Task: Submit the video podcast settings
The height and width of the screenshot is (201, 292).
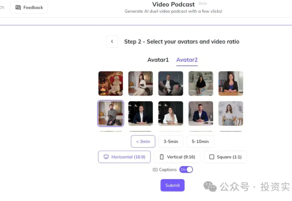Action: 172,185
